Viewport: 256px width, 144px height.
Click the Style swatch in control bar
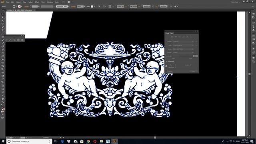coord(92,6)
